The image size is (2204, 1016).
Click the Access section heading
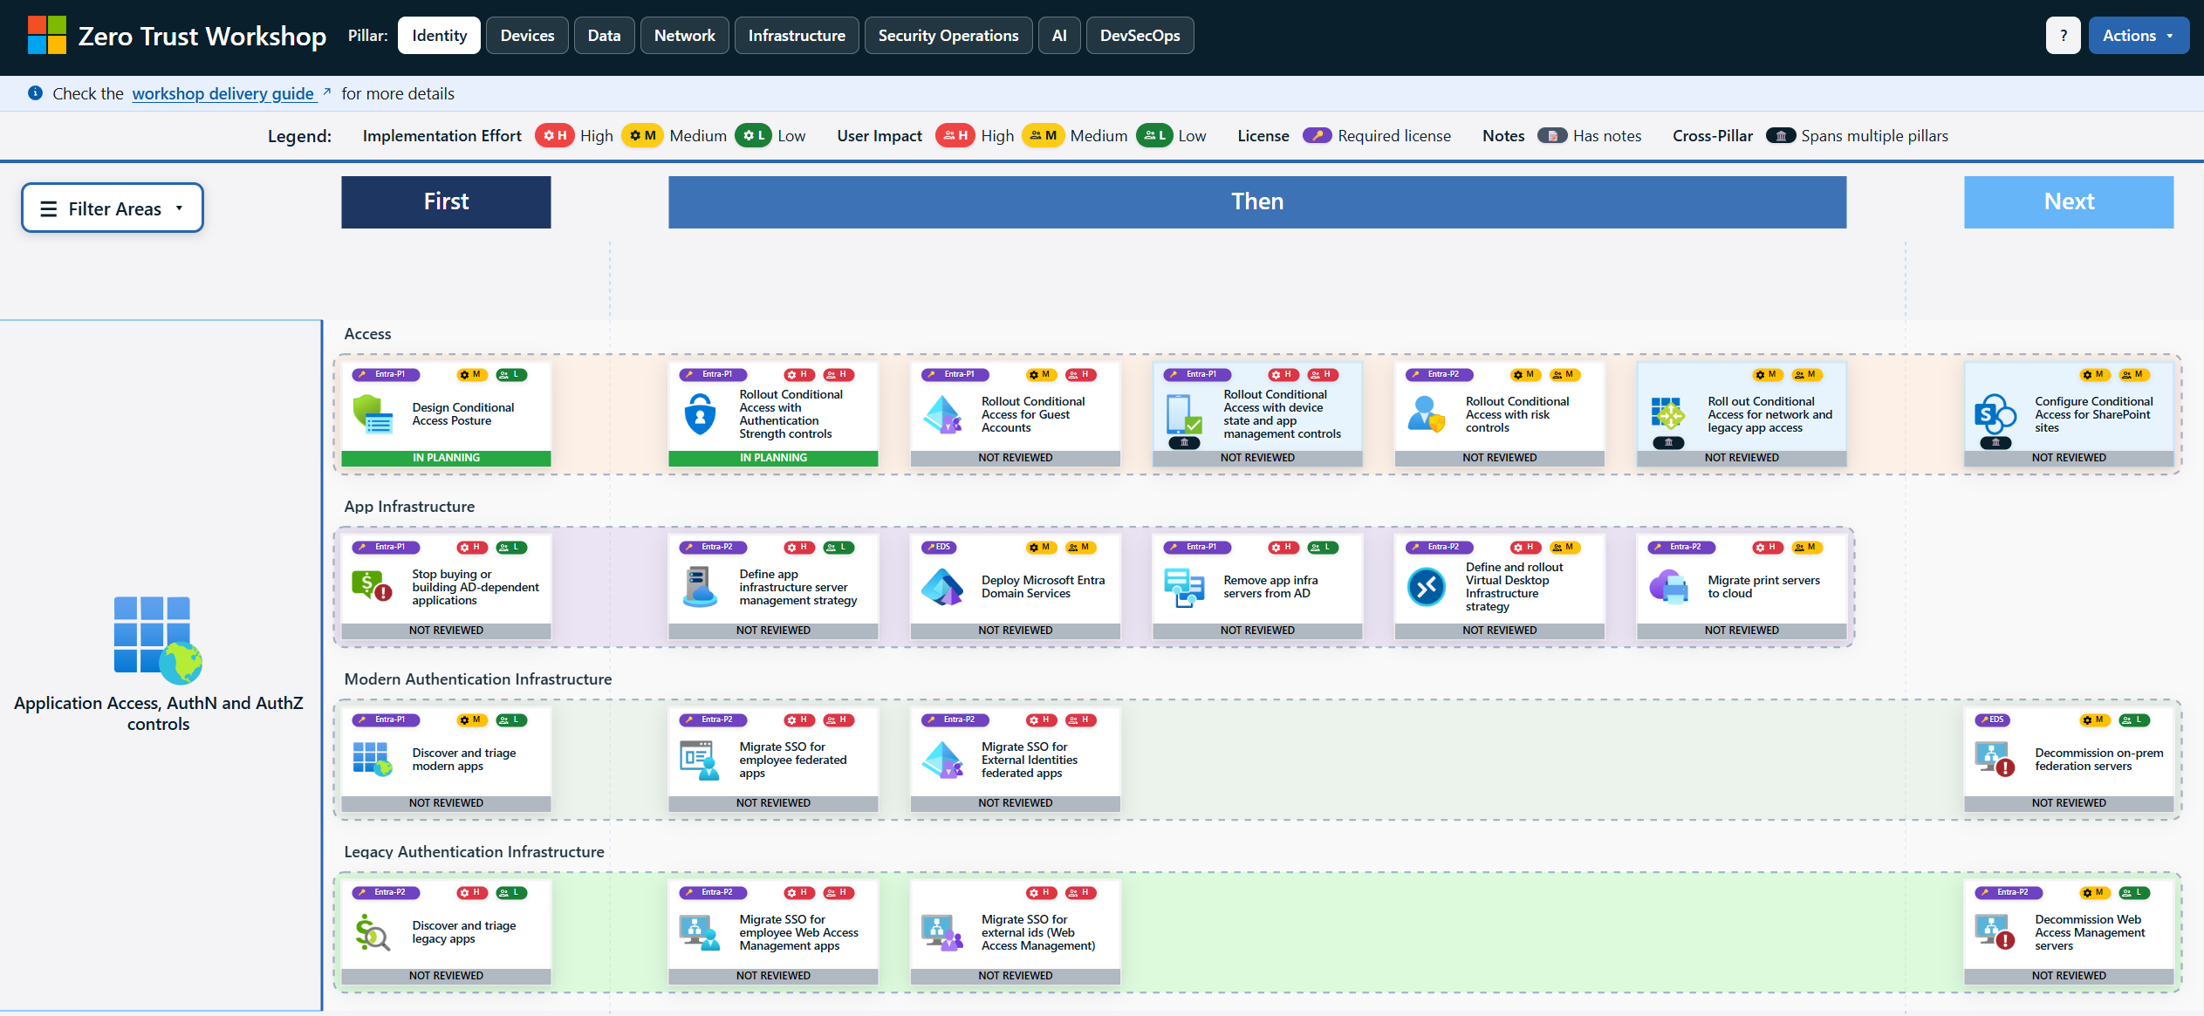click(367, 334)
